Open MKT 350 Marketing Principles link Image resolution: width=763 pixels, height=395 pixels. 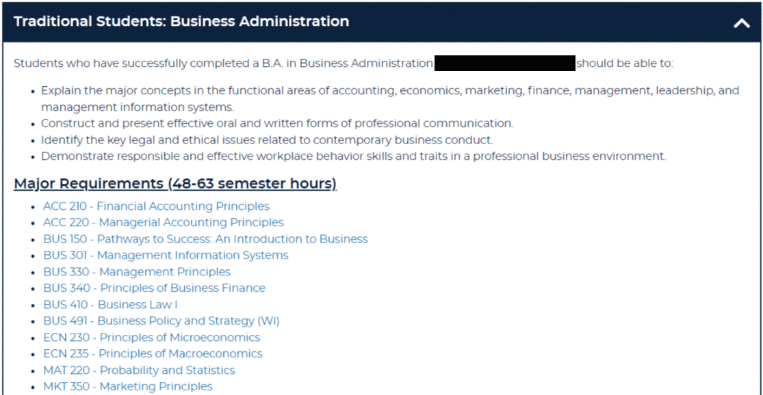click(x=128, y=386)
